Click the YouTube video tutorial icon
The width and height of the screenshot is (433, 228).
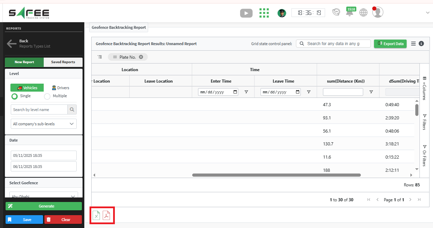246,13
